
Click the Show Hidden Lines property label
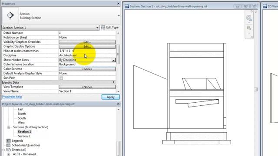pos(16,60)
